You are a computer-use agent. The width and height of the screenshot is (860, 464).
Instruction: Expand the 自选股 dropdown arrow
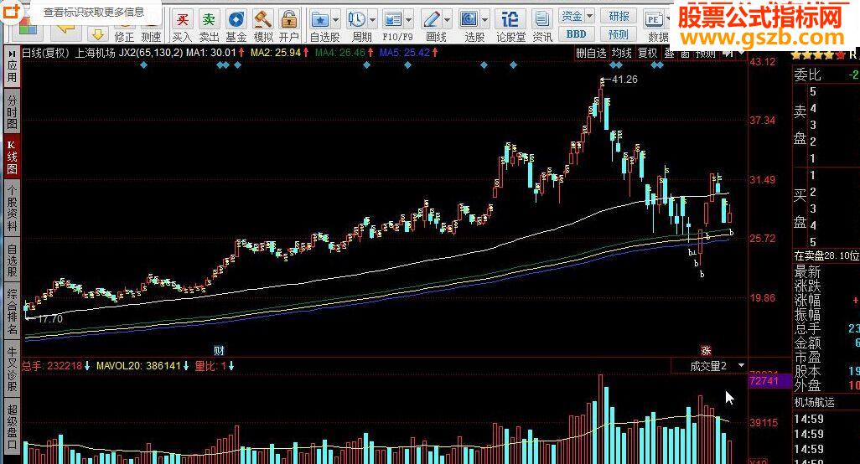point(335,20)
